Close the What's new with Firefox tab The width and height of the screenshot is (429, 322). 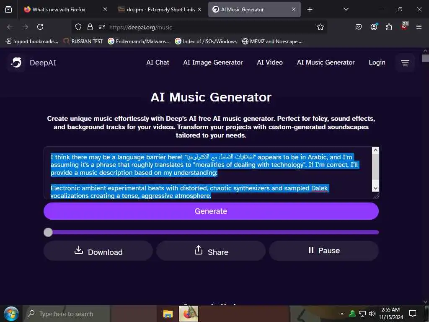(x=105, y=9)
